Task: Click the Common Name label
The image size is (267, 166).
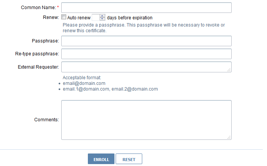Action: pyautogui.click(x=38, y=8)
